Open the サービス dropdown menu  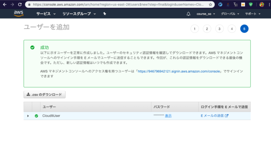tap(46, 14)
